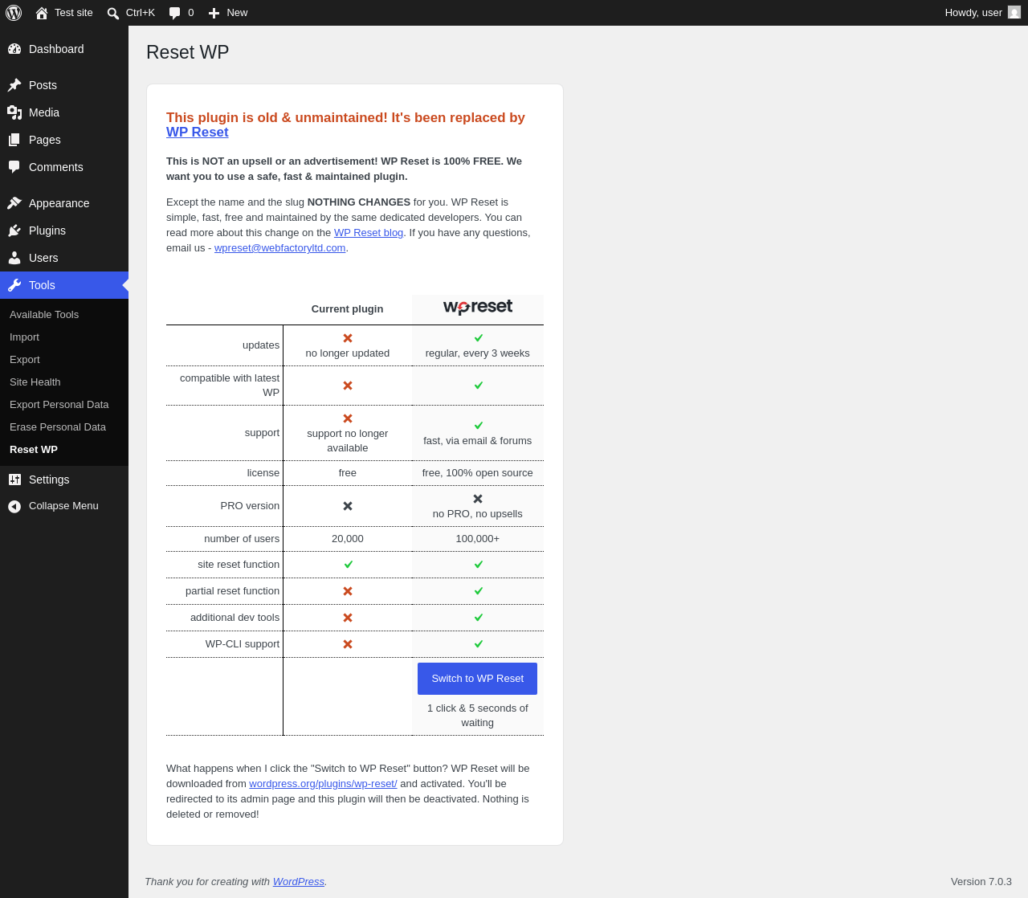Select Site Health under Tools

point(35,382)
